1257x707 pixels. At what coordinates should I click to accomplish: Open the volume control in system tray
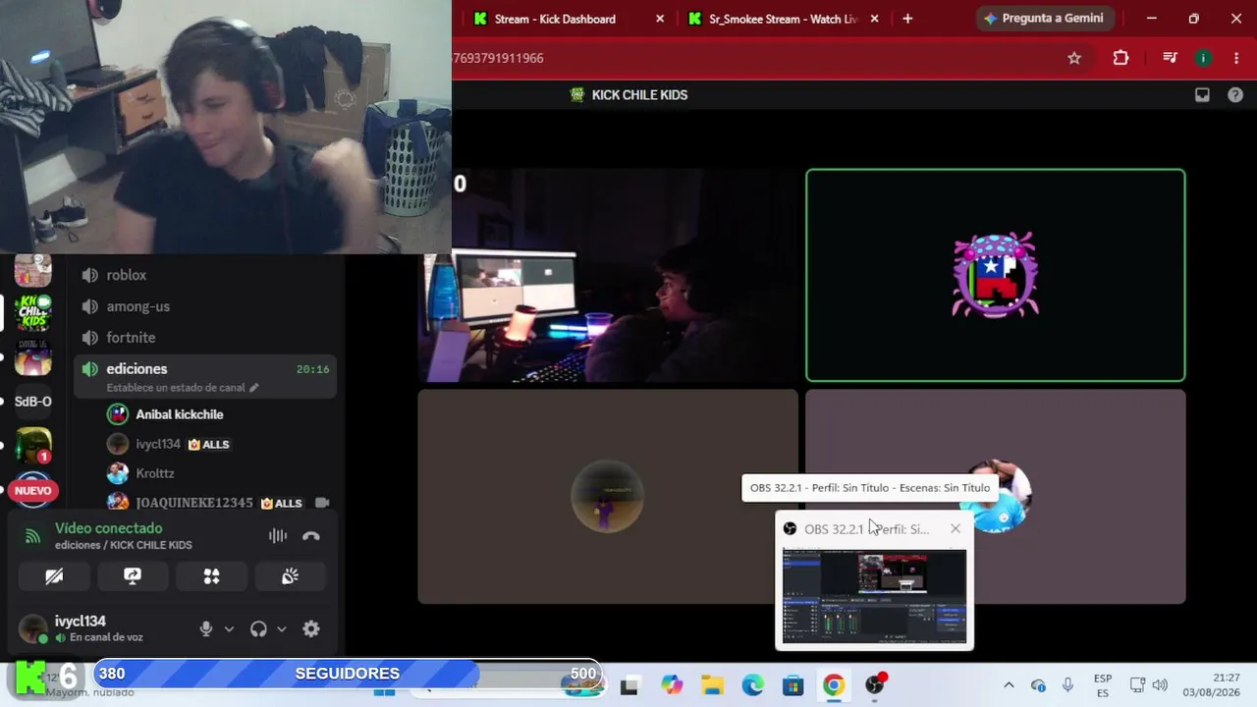coord(1160,685)
